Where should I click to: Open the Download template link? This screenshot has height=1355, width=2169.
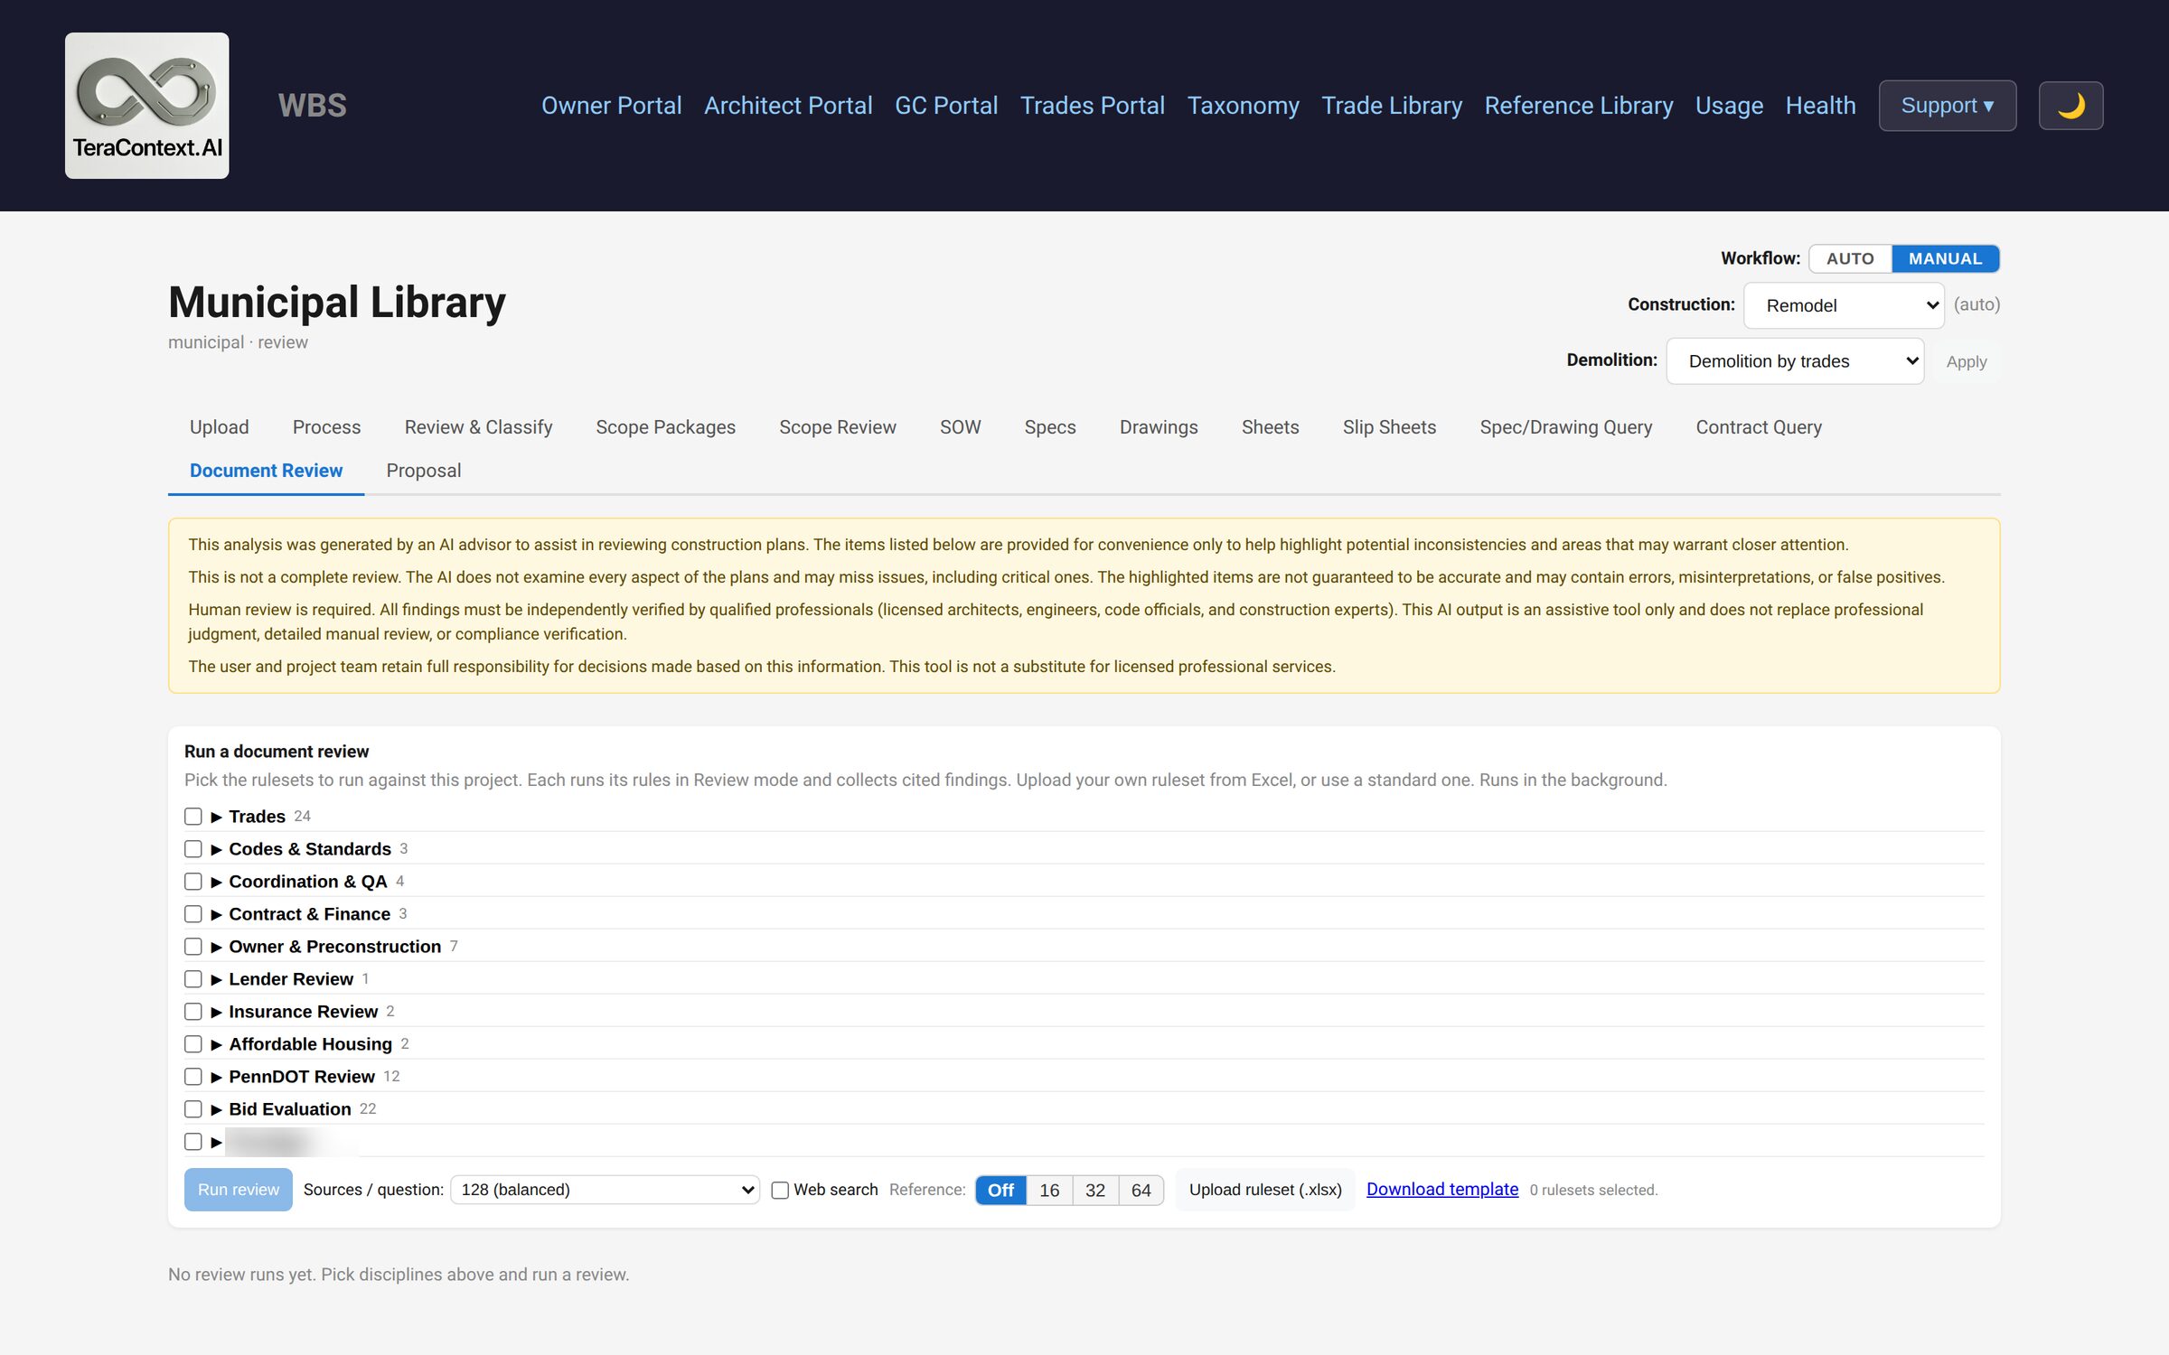coord(1441,1190)
